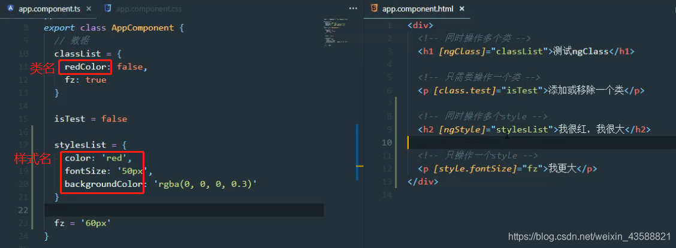Activate the app.component.html tab
676x248 pixels.
[x=417, y=9]
